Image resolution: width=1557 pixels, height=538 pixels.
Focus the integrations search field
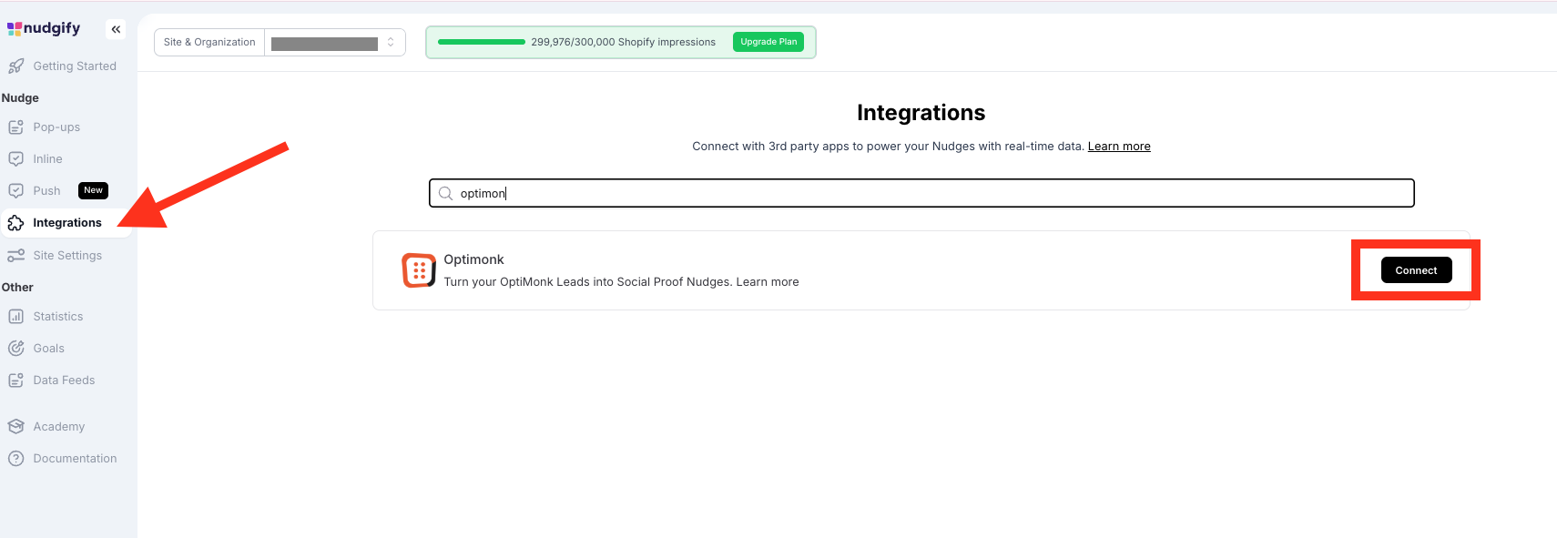[921, 193]
